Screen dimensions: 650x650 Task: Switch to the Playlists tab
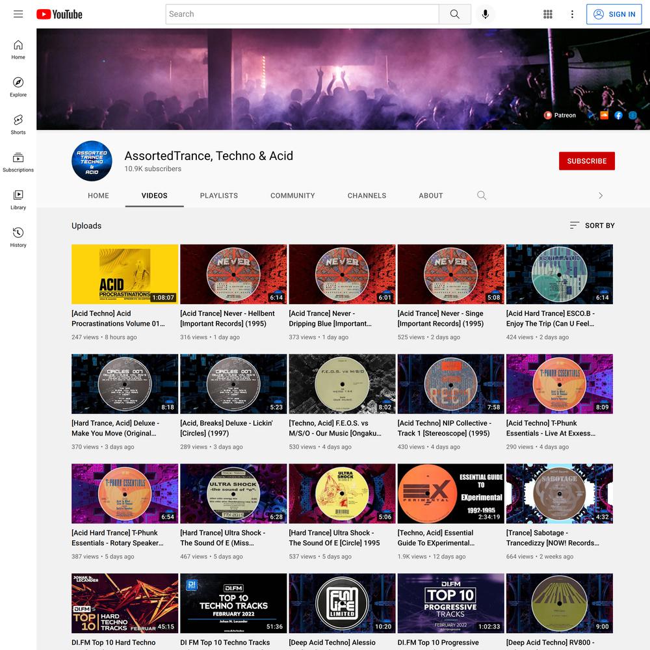pos(219,196)
